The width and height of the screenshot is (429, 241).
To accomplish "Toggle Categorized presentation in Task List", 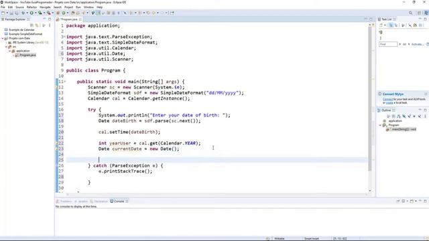I will point(391,25).
